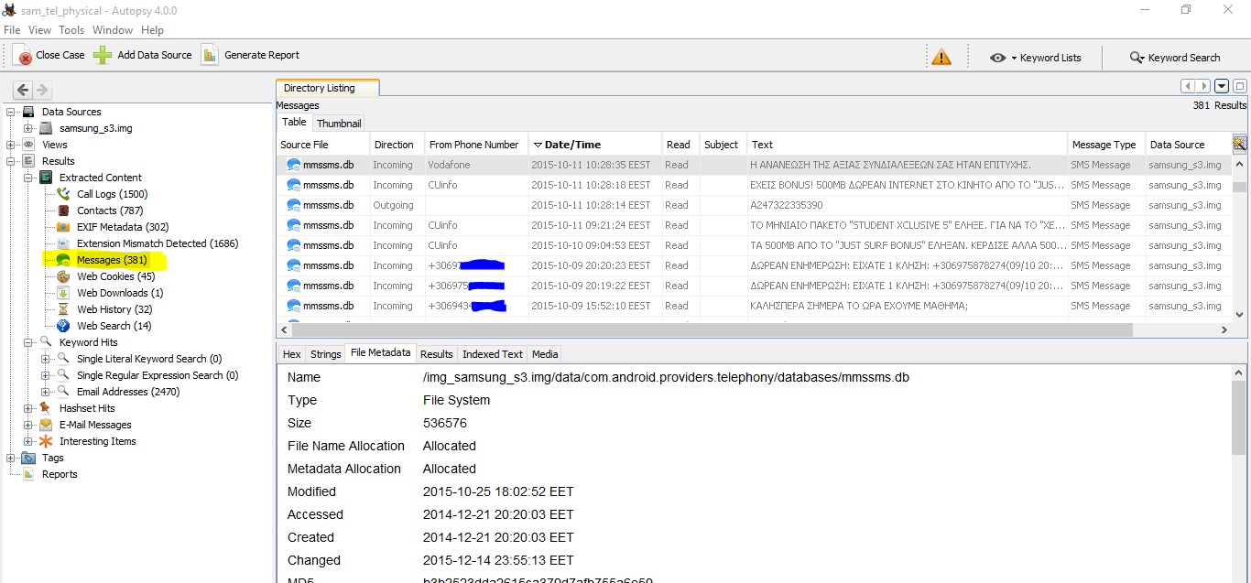The height and width of the screenshot is (583, 1251).
Task: Click Single Literal Keyword Search (0) node
Action: pos(149,359)
